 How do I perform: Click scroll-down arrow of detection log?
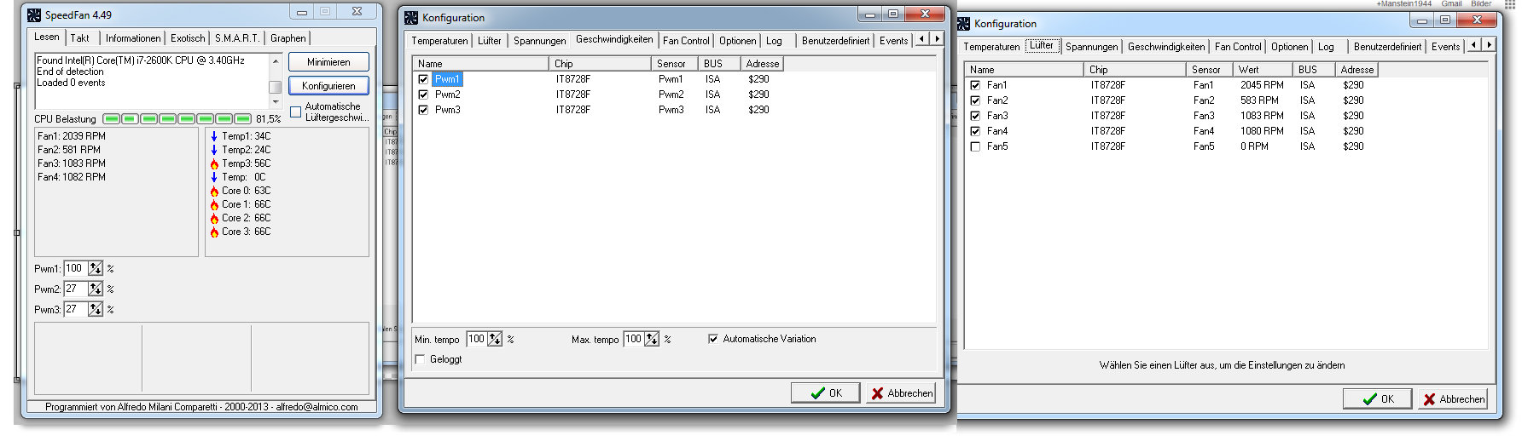(x=276, y=101)
